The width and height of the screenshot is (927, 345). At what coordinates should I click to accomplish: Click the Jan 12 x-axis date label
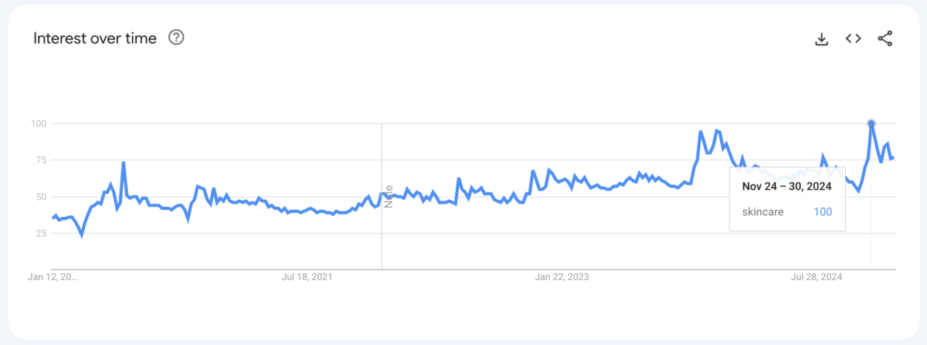tap(54, 276)
